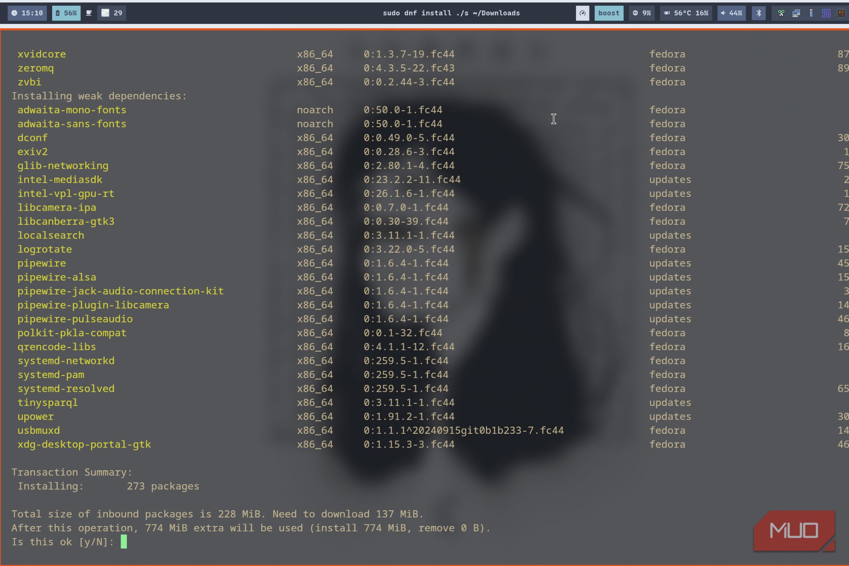Select the 'xdg-desktop-portal-gtk' package name
The height and width of the screenshot is (566, 849).
[84, 444]
